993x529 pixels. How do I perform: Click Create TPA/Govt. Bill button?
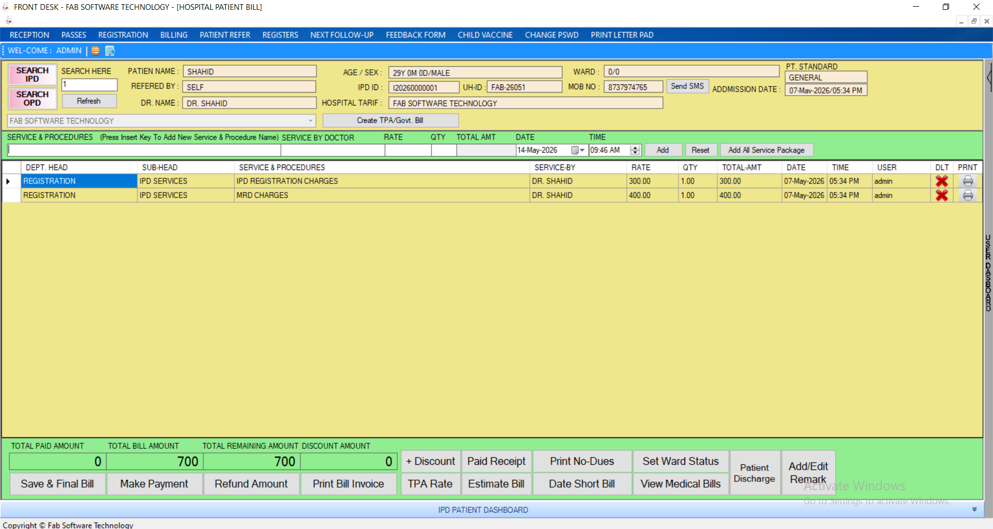click(x=390, y=120)
